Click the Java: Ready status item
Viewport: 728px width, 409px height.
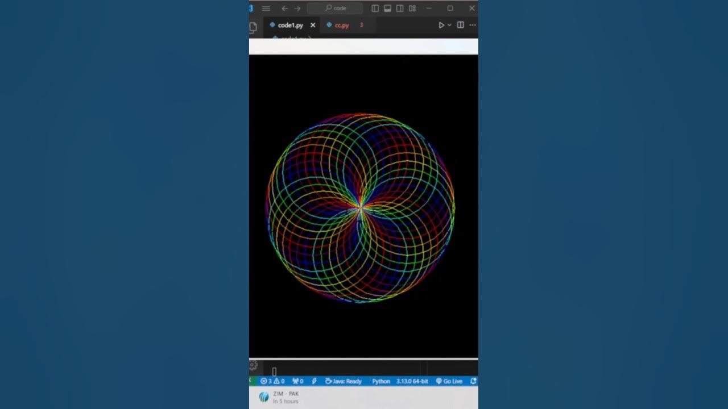(x=344, y=381)
